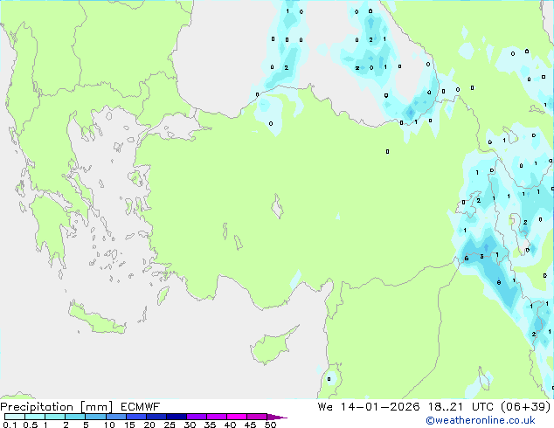Select the 2–5 mm legend color swatch

click(x=75, y=417)
